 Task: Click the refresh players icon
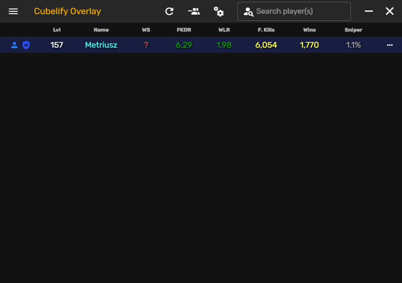click(169, 11)
